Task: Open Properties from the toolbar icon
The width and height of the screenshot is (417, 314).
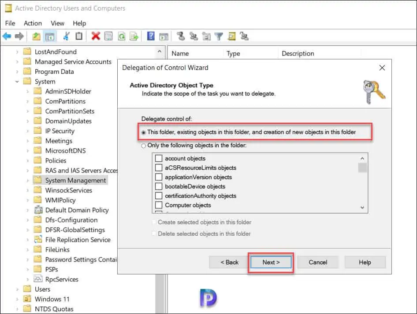Action: pos(108,36)
